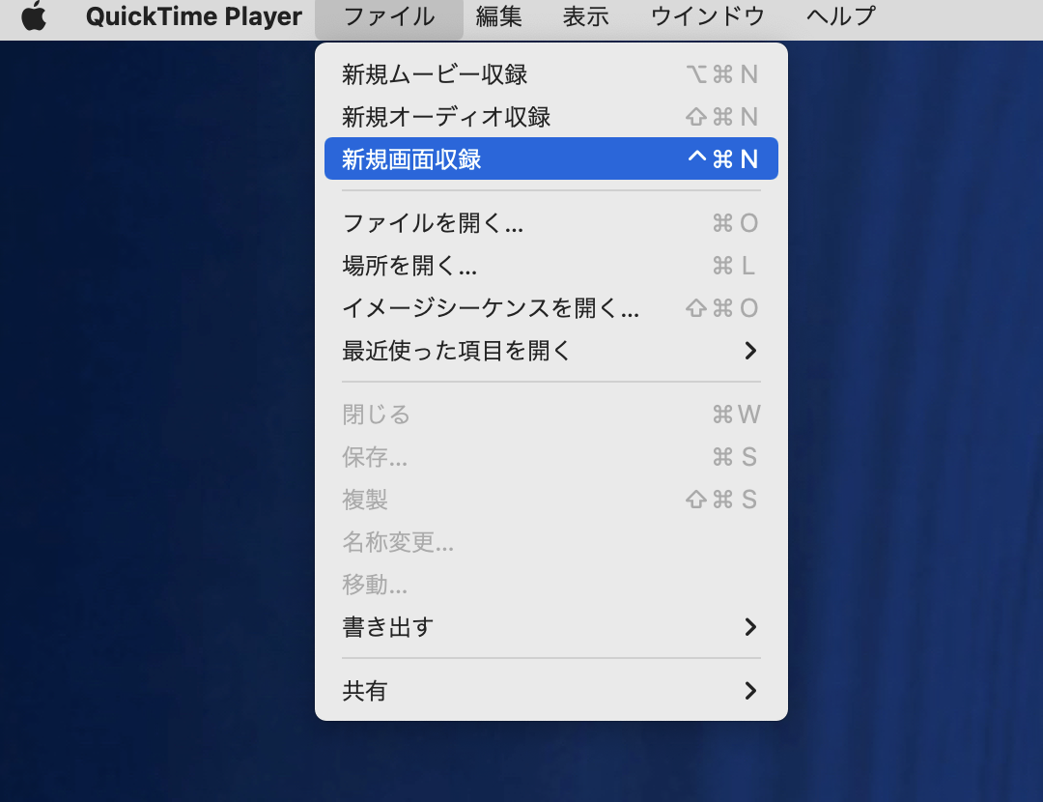
Task: Expand 最近使った項目を開く submenu
Action: click(x=550, y=351)
